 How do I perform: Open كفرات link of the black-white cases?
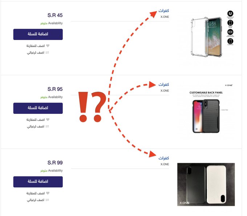pos(164,158)
